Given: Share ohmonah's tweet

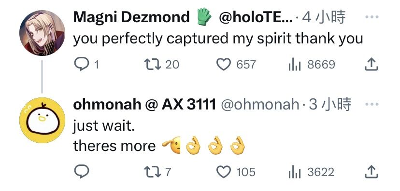Looking at the screenshot, I should point(371,172).
